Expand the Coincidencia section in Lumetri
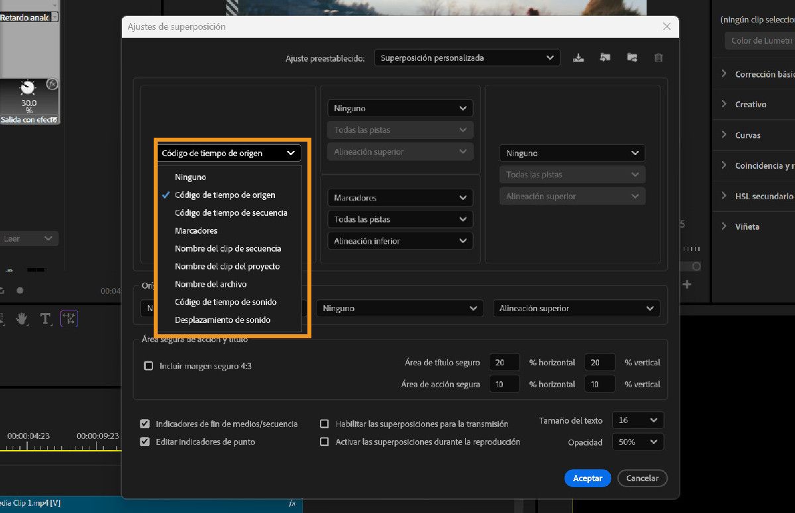The width and height of the screenshot is (795, 513). click(724, 165)
